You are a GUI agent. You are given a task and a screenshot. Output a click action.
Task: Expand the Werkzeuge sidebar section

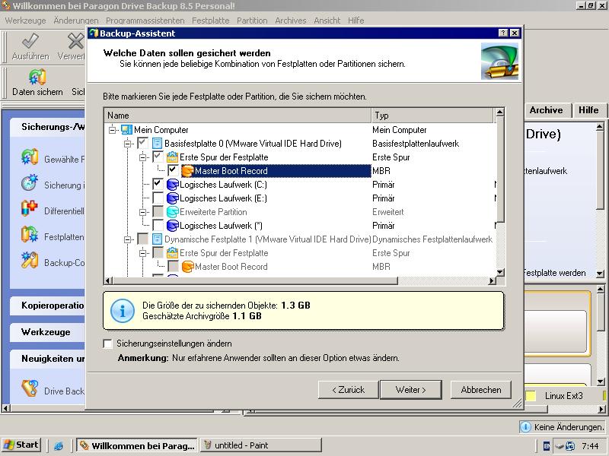point(47,332)
